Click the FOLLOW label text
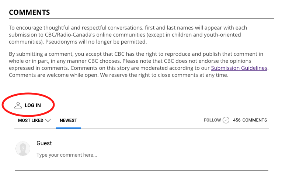 coord(212,120)
